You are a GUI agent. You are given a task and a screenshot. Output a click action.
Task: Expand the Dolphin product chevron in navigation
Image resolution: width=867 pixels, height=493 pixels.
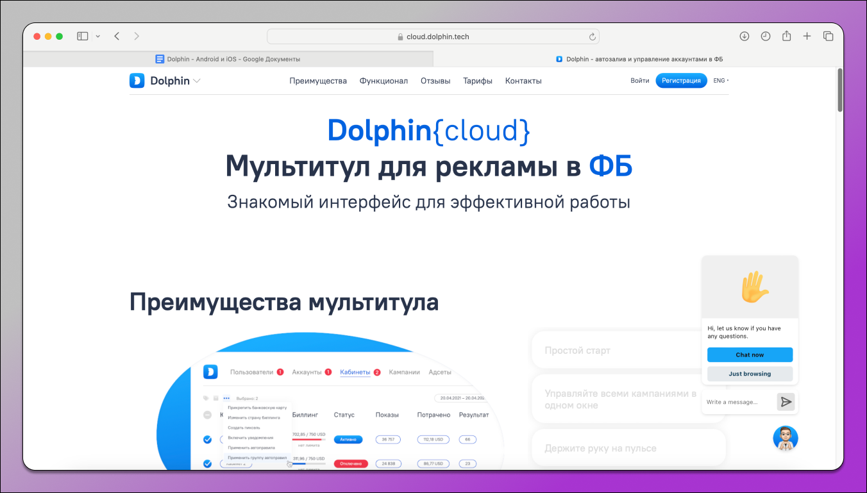coord(198,80)
